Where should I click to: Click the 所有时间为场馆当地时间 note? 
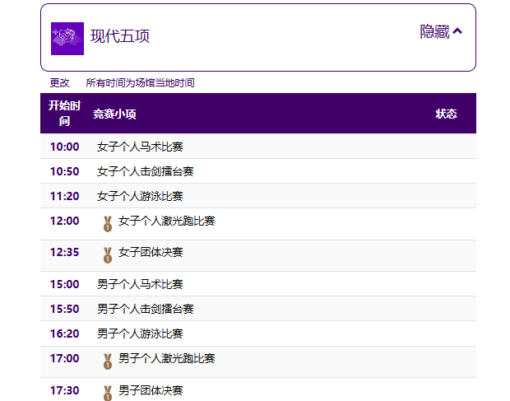tap(140, 83)
